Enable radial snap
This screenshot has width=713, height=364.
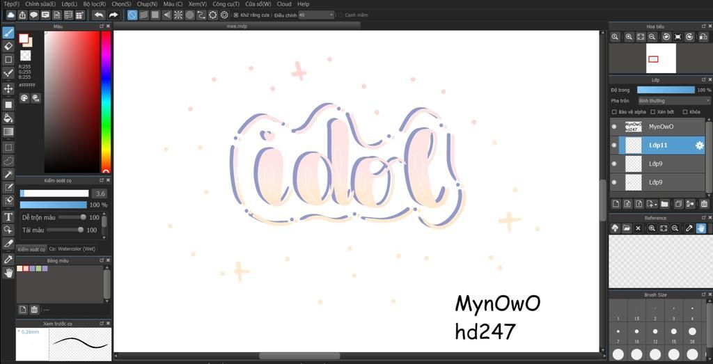point(178,15)
